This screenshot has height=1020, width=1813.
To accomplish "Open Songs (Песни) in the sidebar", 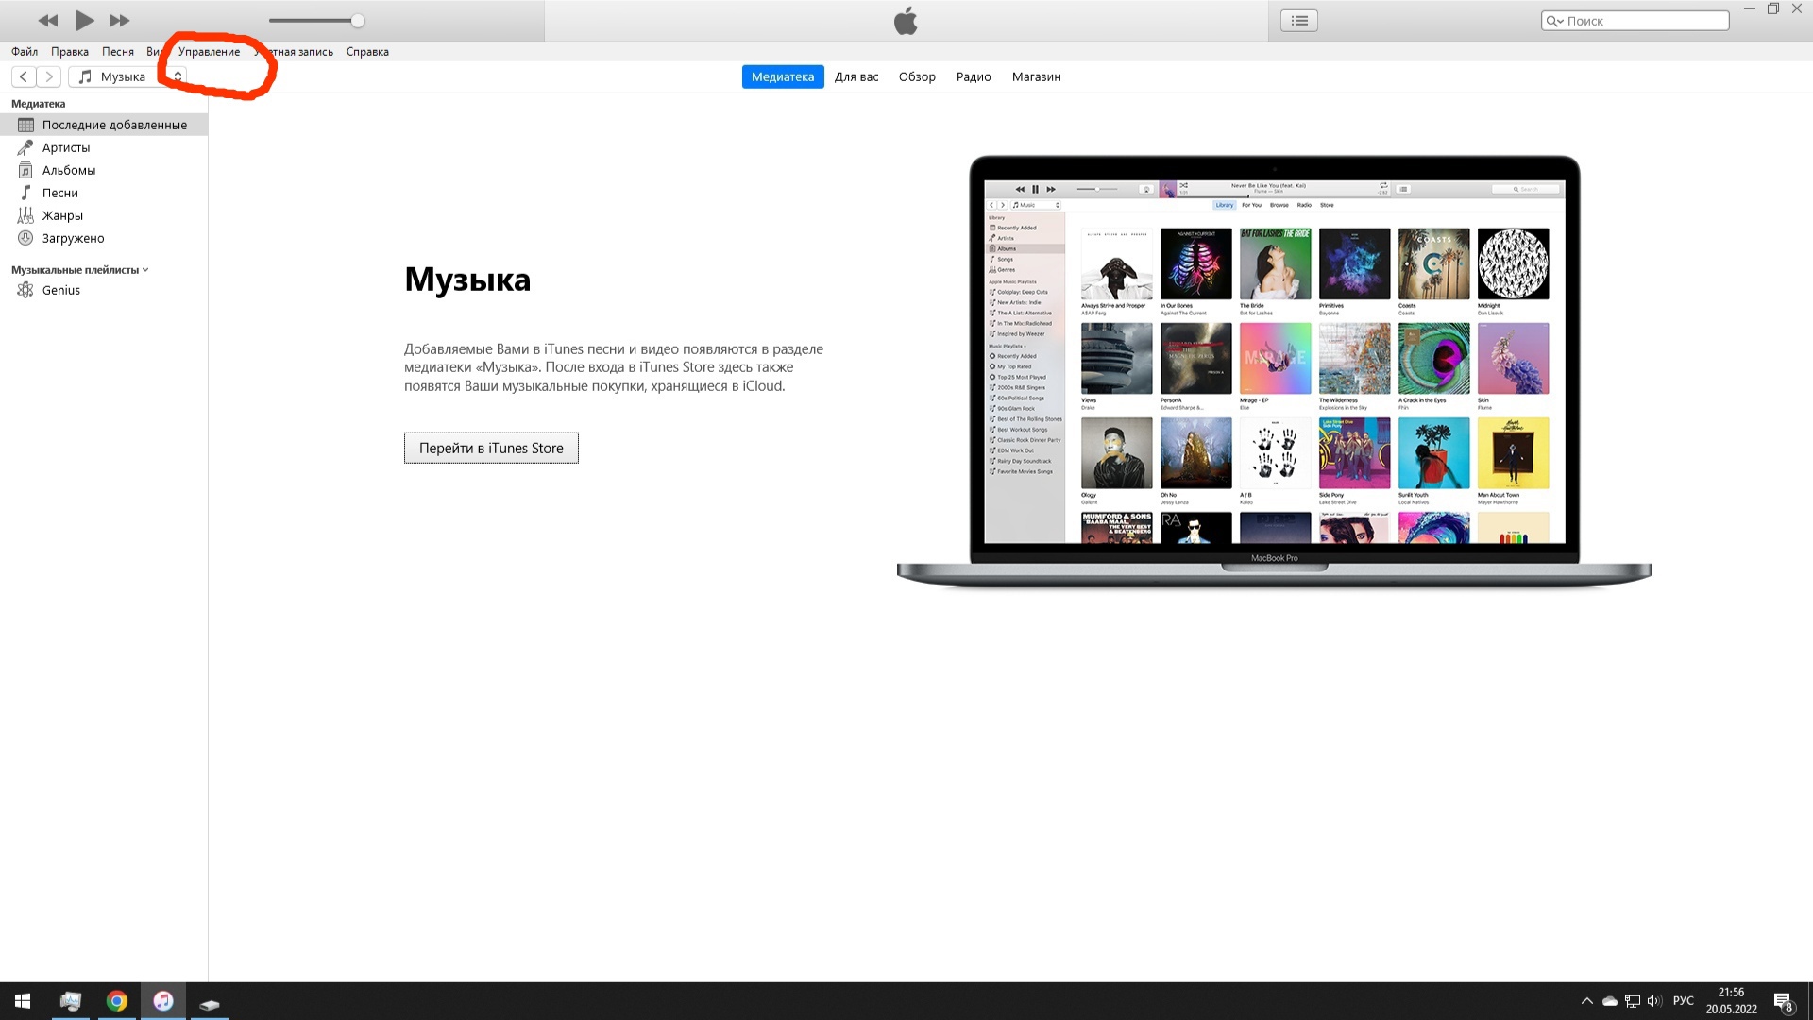I will 60,193.
